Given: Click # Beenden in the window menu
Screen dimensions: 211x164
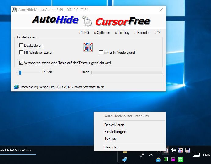Looking at the screenshot, I should click(142, 33).
